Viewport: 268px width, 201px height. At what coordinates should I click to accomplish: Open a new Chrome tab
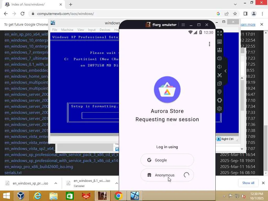(x=71, y=5)
